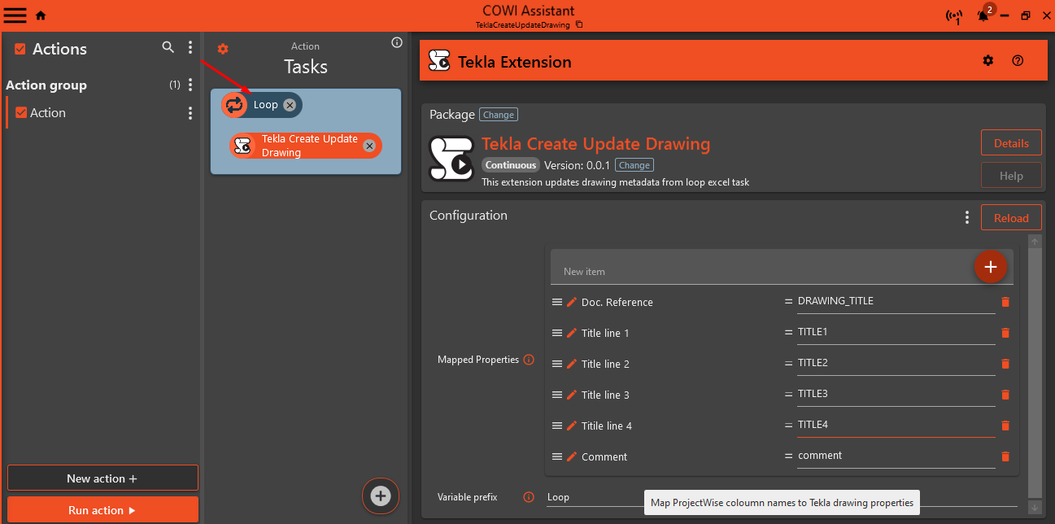Edit the Title line 1 property name
The height and width of the screenshot is (524, 1055).
click(572, 333)
